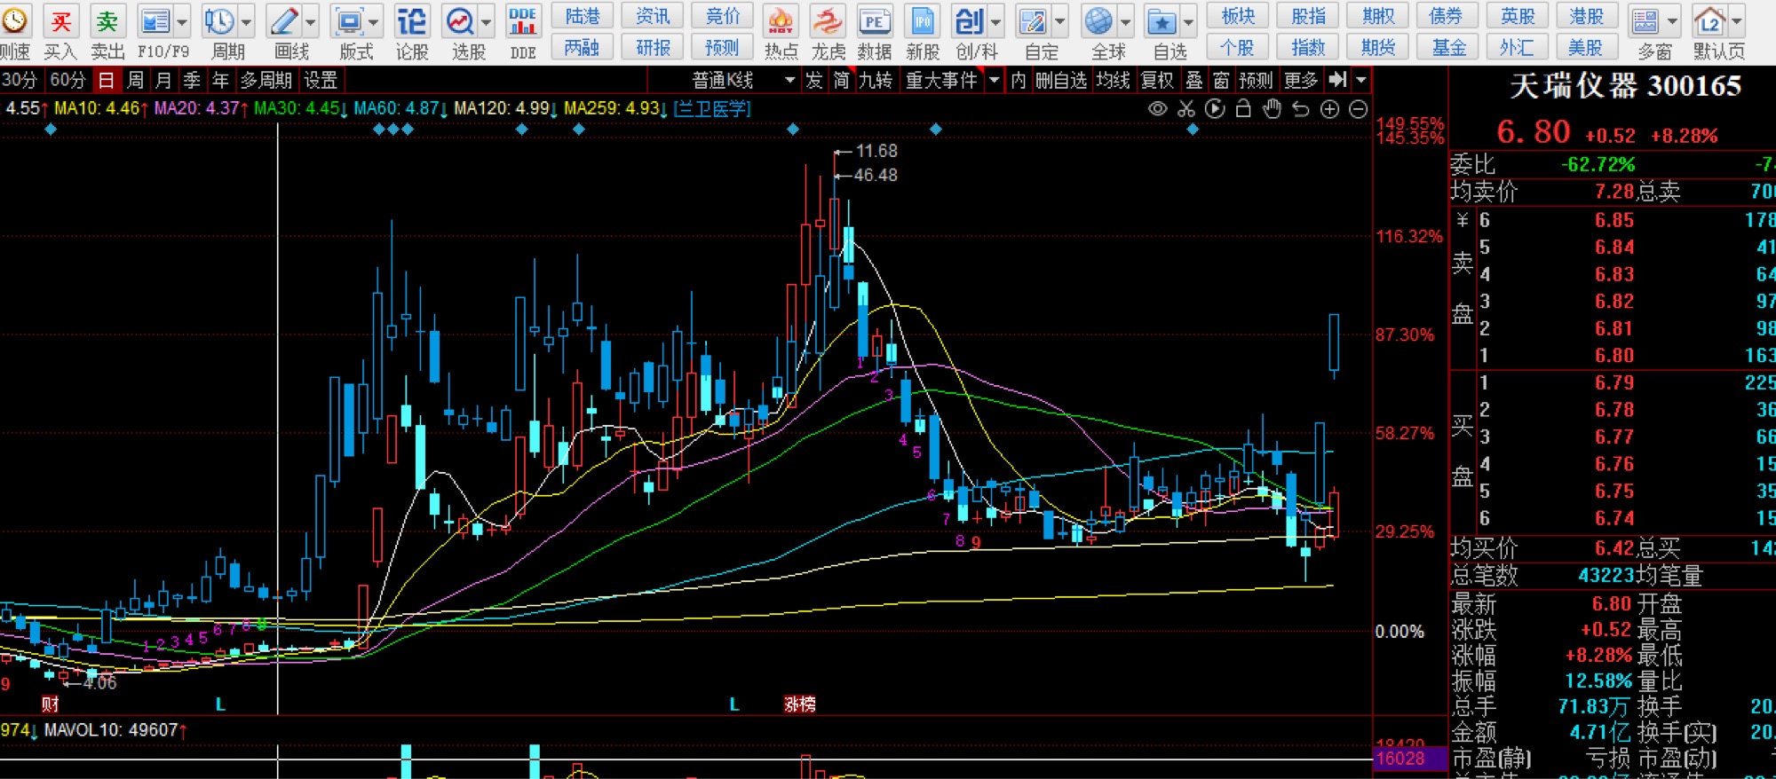Select the 日 daily period tab
The image size is (1776, 779).
(106, 80)
